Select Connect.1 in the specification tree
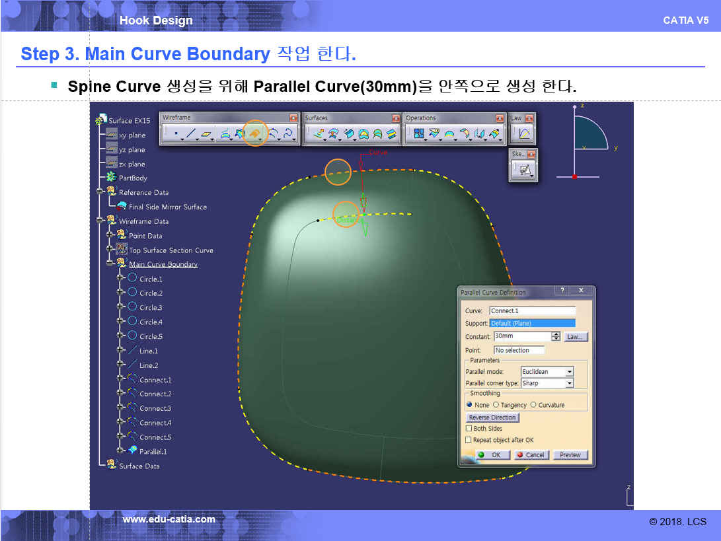 pos(155,380)
